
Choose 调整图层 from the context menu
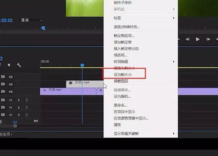(121, 81)
